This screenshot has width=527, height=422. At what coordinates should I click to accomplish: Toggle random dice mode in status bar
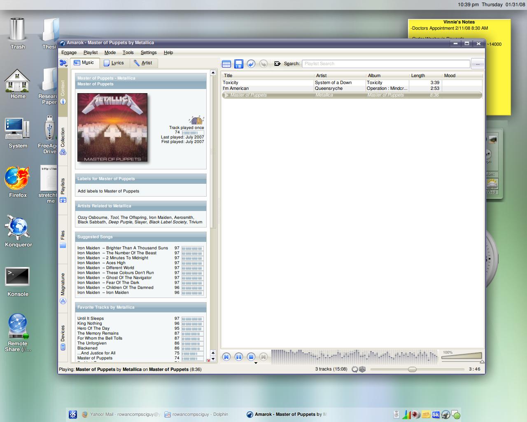point(362,369)
